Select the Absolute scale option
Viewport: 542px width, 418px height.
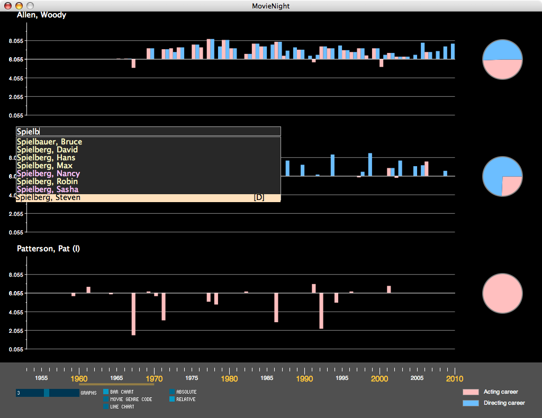[172, 392]
